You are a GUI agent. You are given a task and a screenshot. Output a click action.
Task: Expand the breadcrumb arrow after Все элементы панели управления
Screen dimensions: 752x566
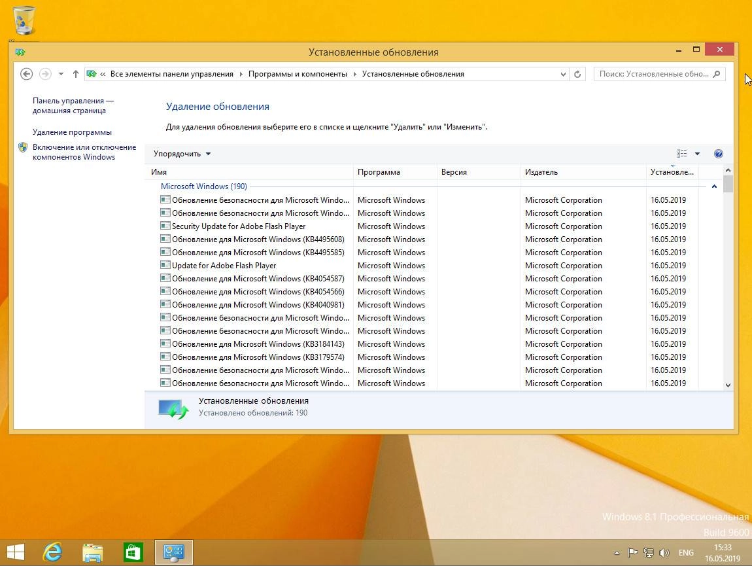pyautogui.click(x=241, y=74)
